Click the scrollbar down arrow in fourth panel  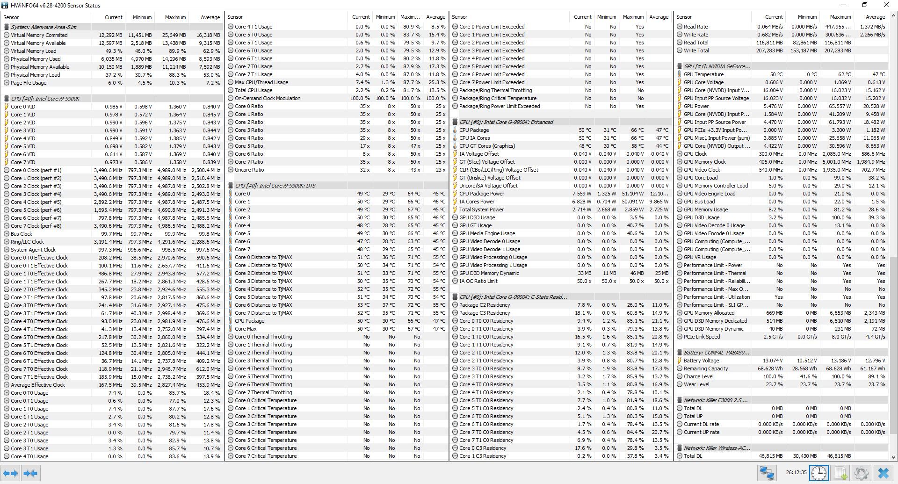pyautogui.click(x=893, y=457)
